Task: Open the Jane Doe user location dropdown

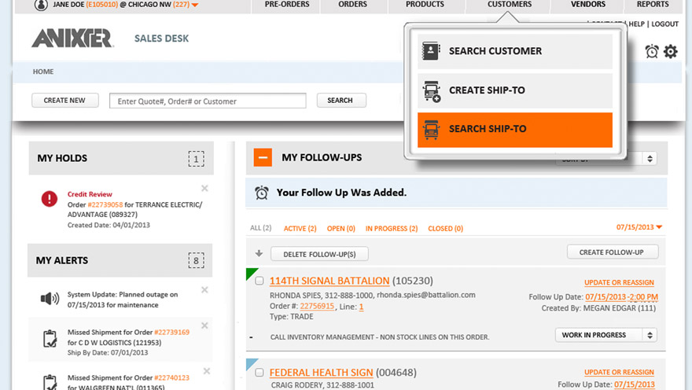Action: [195, 6]
